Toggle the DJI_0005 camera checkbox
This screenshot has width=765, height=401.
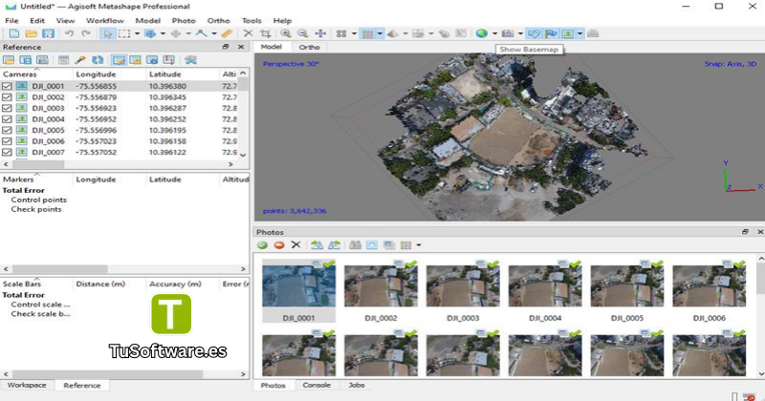click(x=7, y=130)
